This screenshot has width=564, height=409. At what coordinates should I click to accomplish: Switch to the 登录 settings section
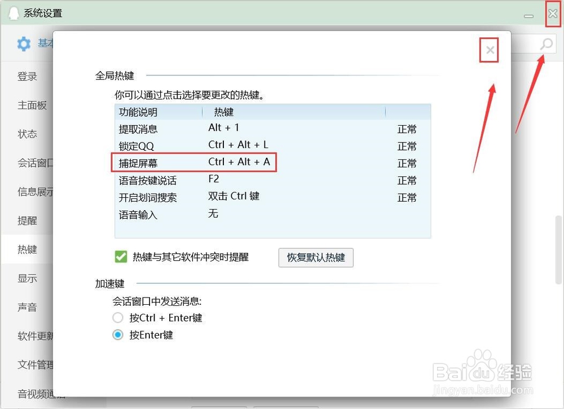27,76
